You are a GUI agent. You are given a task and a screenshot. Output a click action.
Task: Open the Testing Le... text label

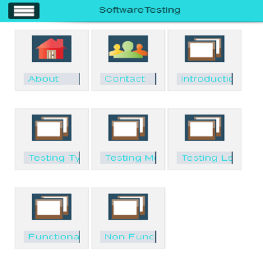(204, 158)
